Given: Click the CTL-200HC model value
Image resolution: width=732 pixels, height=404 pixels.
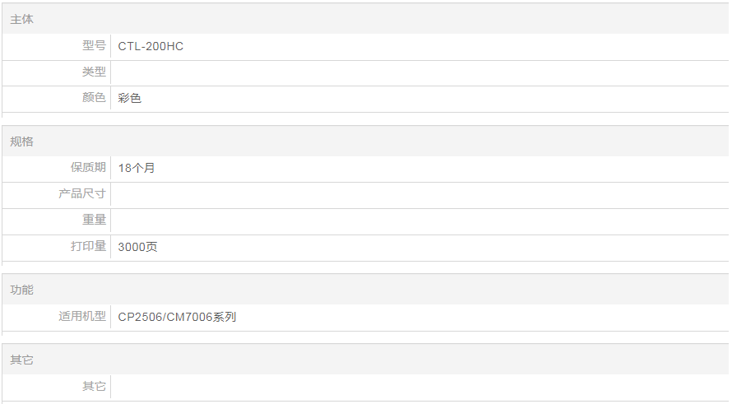Looking at the screenshot, I should tap(151, 46).
